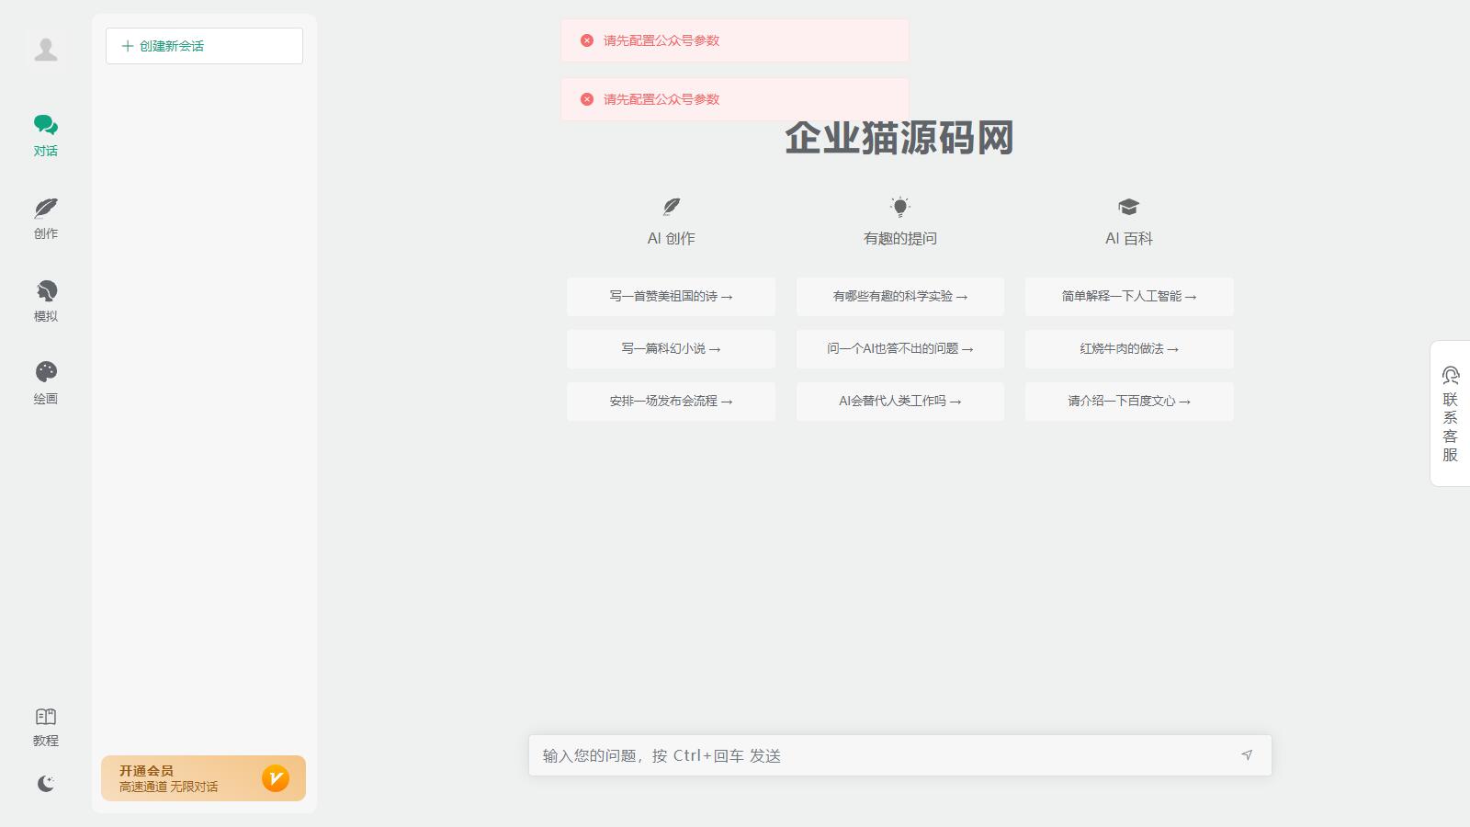Select prompt 简单解释一下人工智能

[1129, 297]
